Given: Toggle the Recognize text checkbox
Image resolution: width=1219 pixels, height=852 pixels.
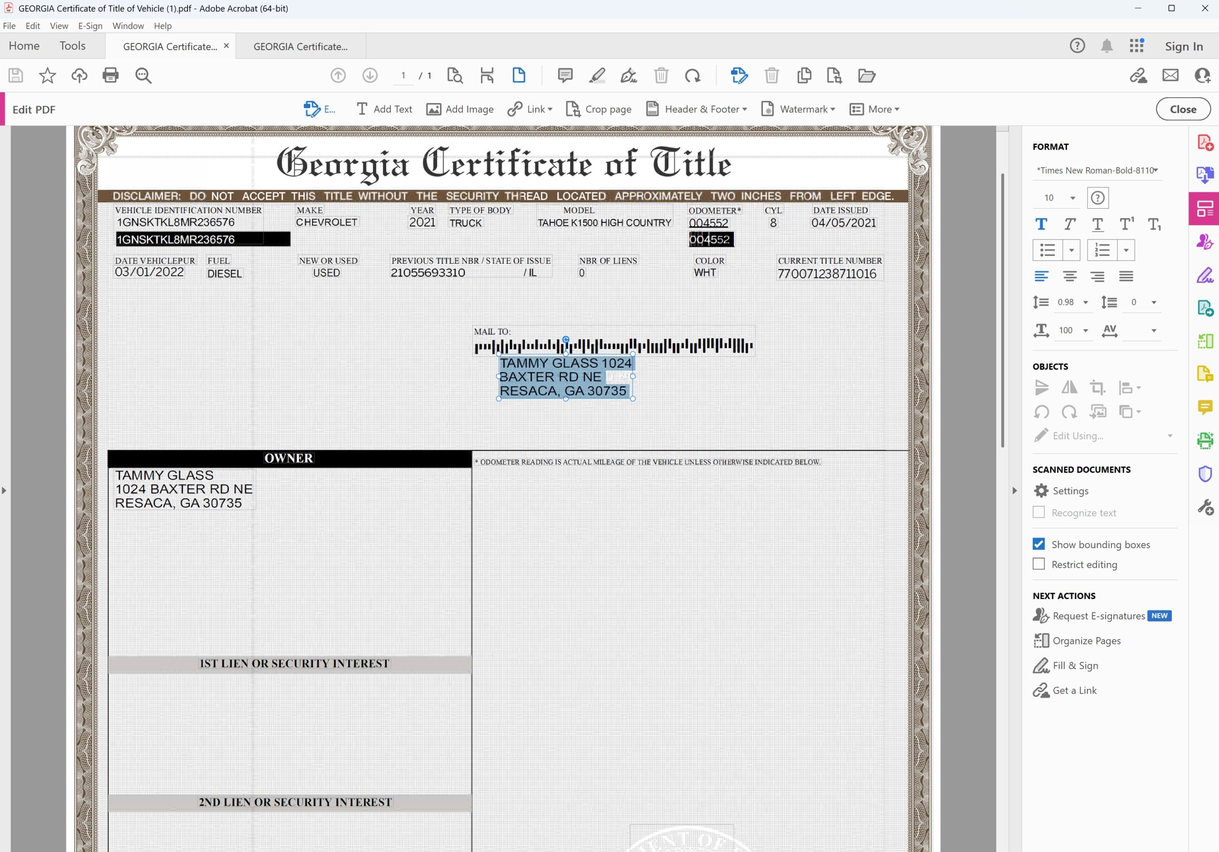Looking at the screenshot, I should pyautogui.click(x=1039, y=512).
